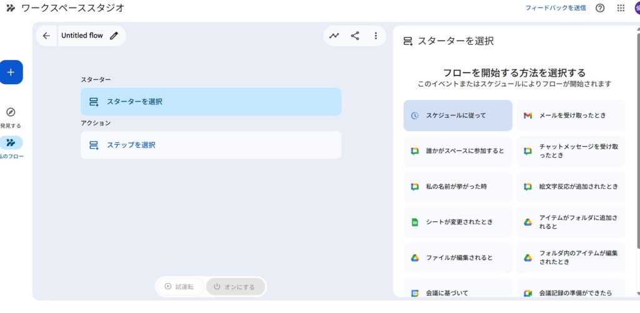Choose the スケジュールに従って starter

457,115
